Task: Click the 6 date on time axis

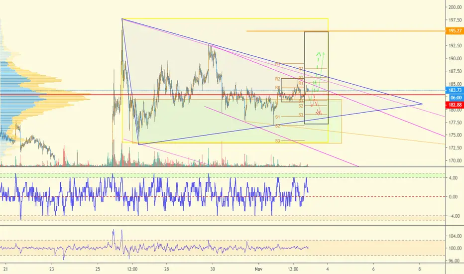Action: (x=373, y=269)
